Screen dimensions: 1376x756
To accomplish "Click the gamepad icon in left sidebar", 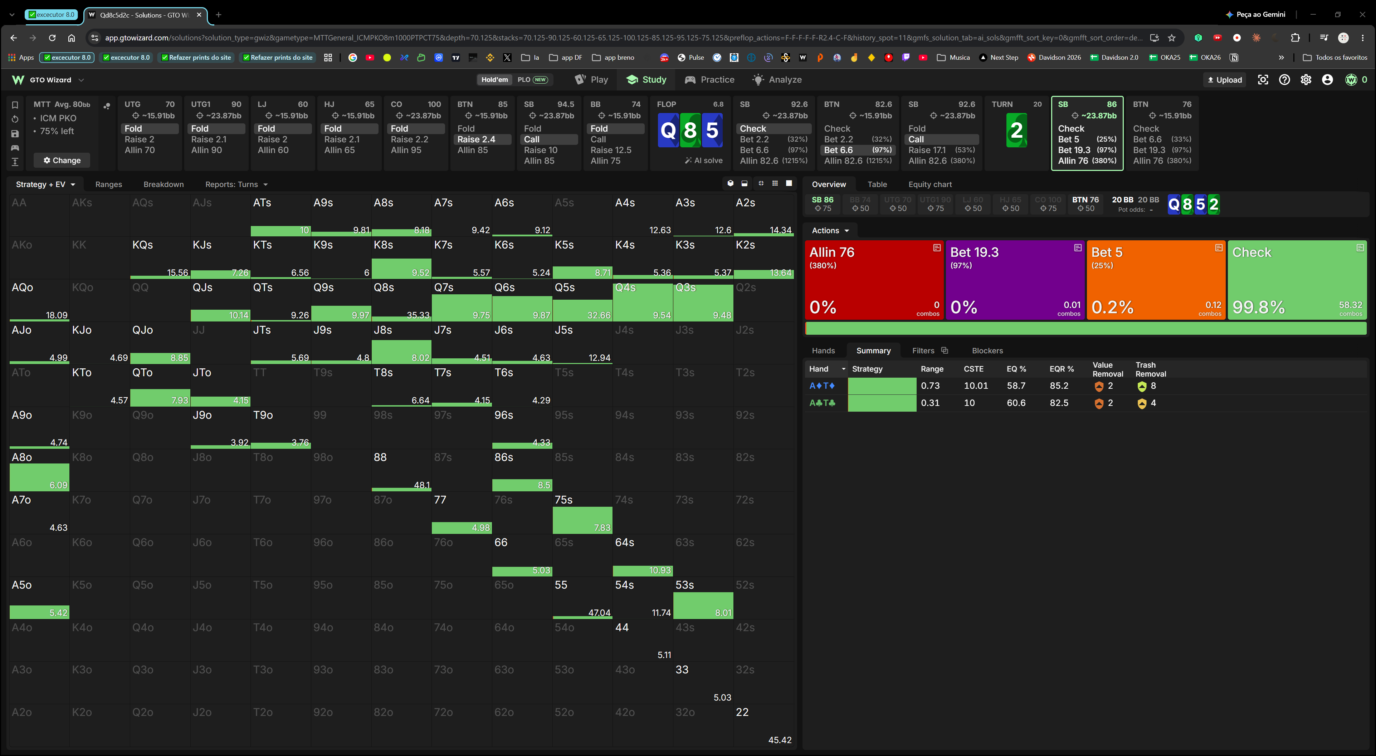I will (x=15, y=148).
